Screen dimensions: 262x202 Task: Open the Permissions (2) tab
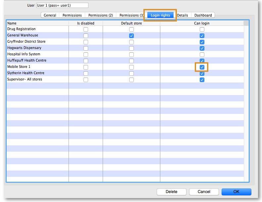(100, 15)
